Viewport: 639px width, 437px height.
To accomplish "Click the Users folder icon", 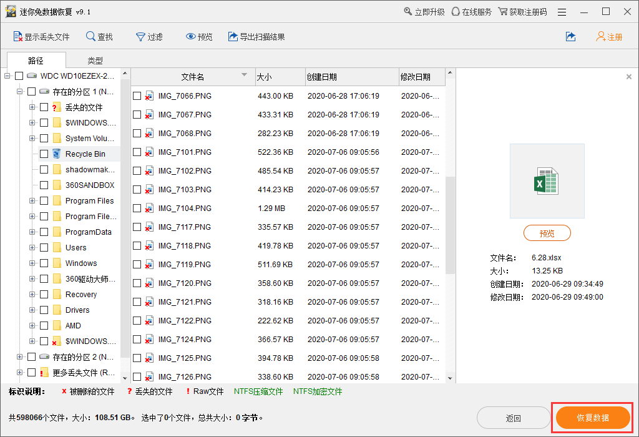I will 57,247.
